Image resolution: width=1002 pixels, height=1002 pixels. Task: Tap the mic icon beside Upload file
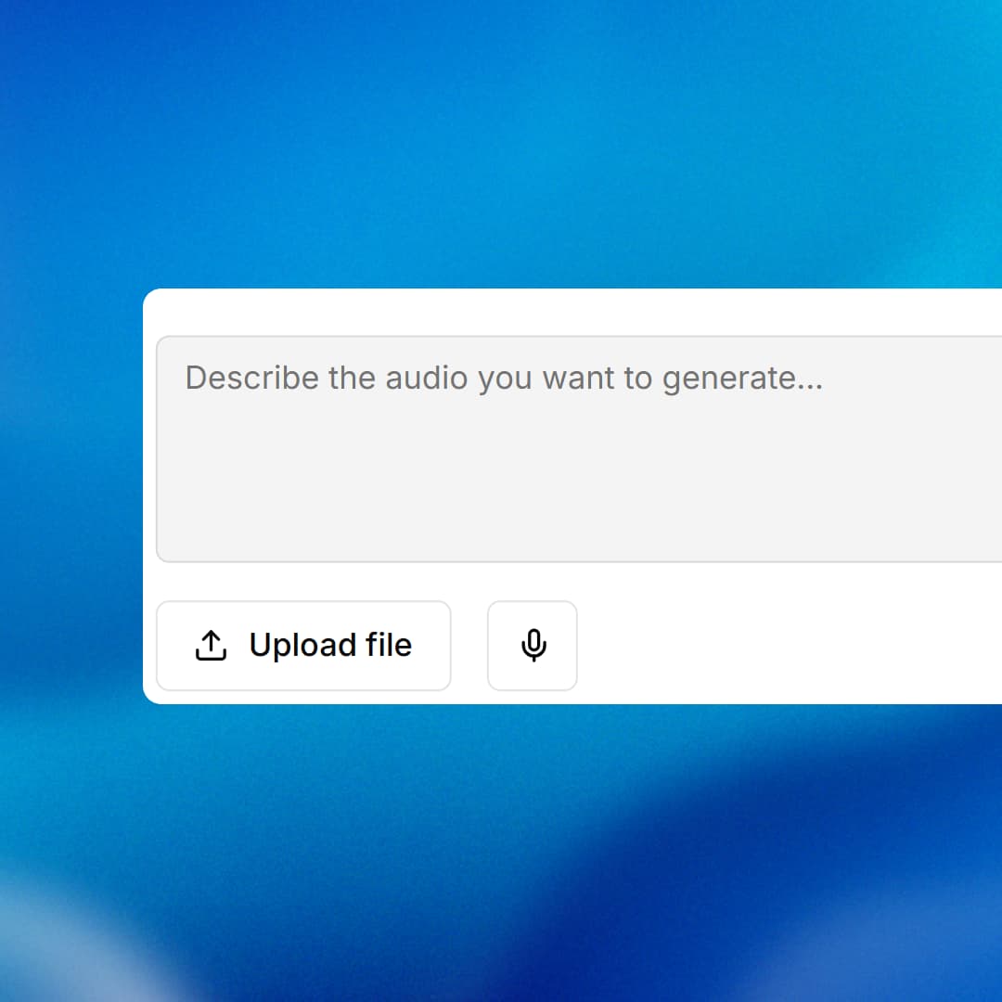click(x=533, y=646)
